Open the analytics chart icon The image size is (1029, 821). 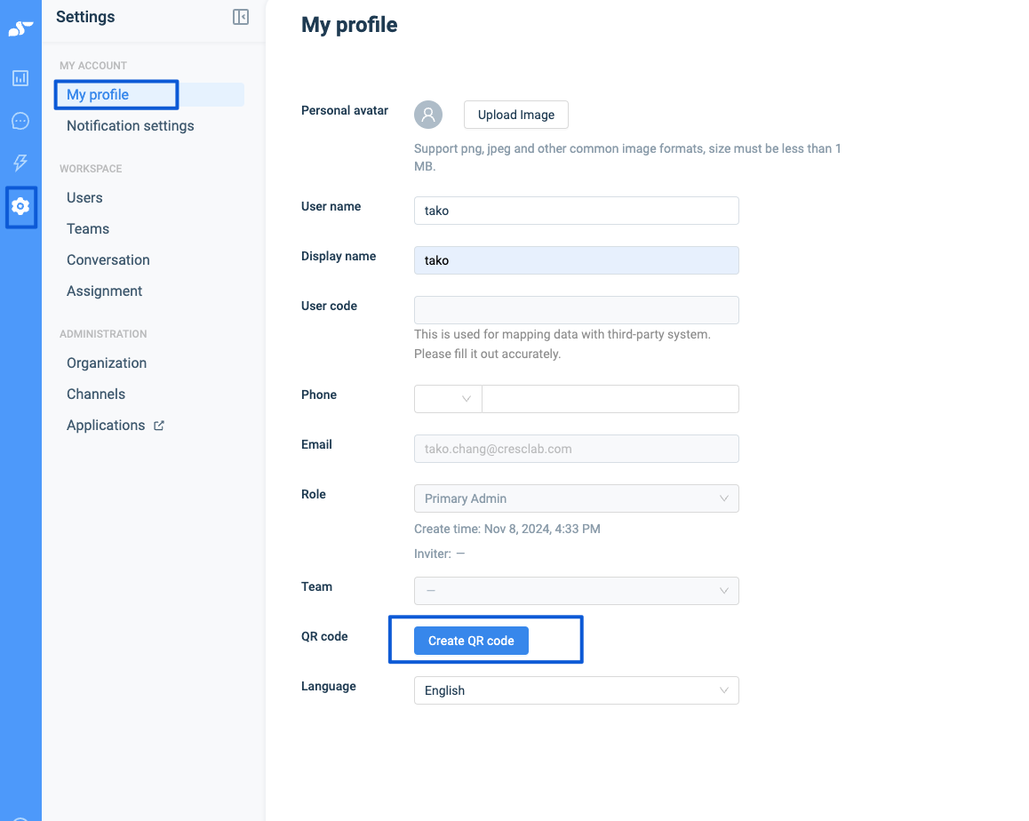click(20, 78)
